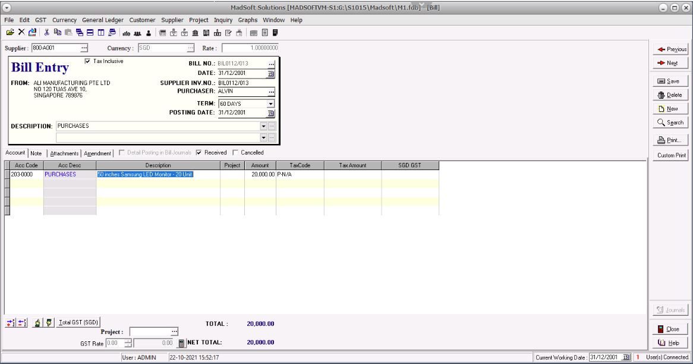The image size is (693, 364).
Task: Click the Search button
Action: pyautogui.click(x=671, y=122)
